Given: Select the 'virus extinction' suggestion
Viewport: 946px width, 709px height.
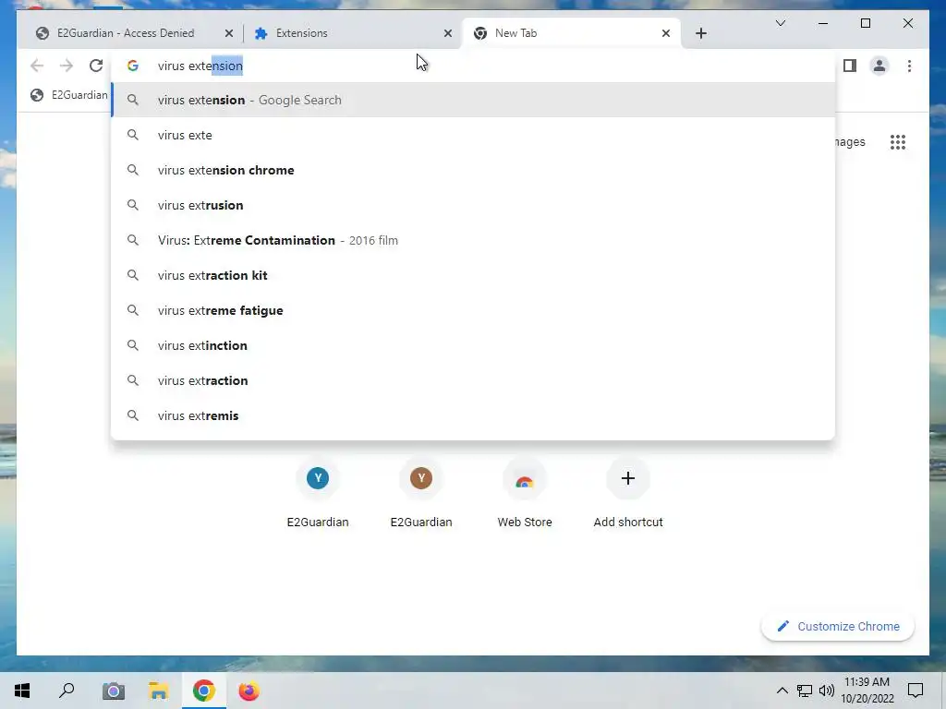Looking at the screenshot, I should click(474, 345).
